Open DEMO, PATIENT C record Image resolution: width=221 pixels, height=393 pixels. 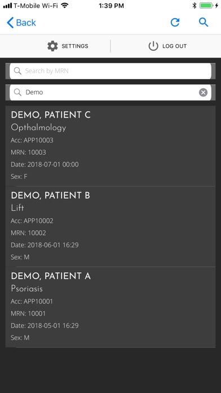111,146
